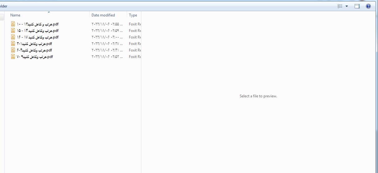The image size is (378, 173).
Task: Sort by the Name column header
Action: 15,15
